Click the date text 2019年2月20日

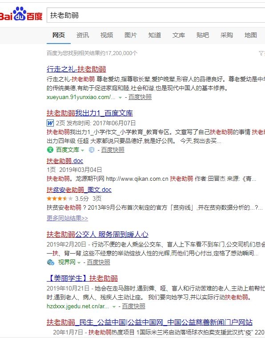[x=66, y=244]
